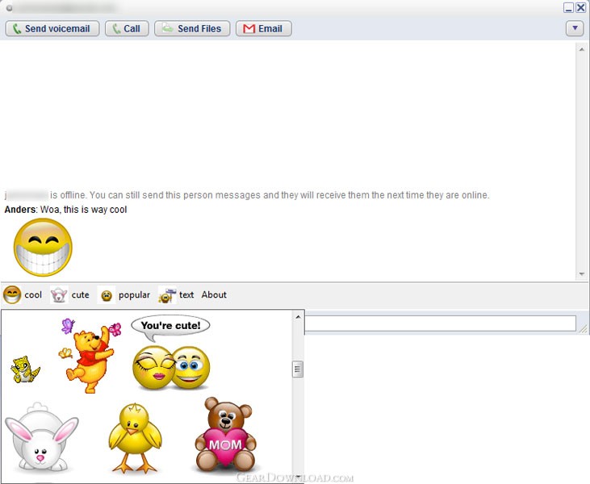The image size is (590, 484).
Task: Start a call with Call button
Action: (x=126, y=29)
